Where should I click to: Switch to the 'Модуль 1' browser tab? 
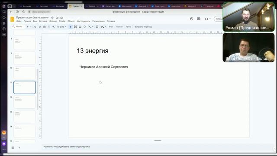pos(190,6)
